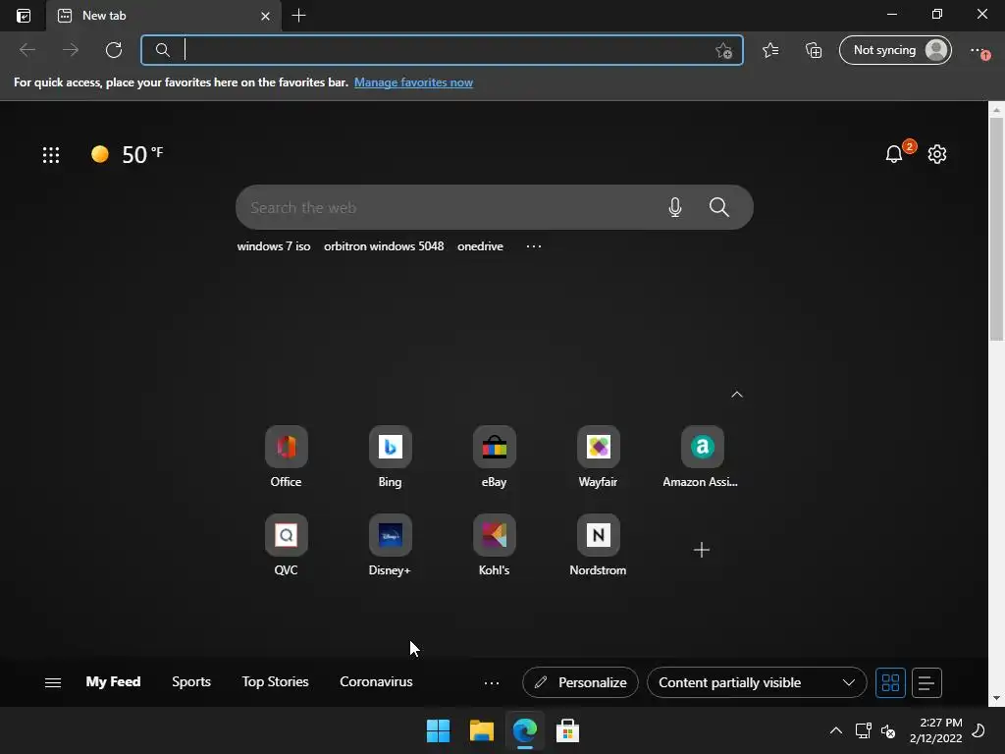Select the Coronavirus feed tab
The height and width of the screenshot is (754, 1005).
click(376, 681)
